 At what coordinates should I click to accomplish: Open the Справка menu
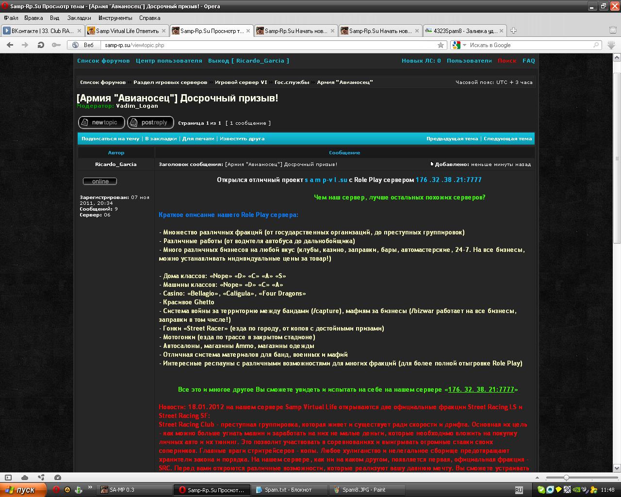pyautogui.click(x=149, y=18)
